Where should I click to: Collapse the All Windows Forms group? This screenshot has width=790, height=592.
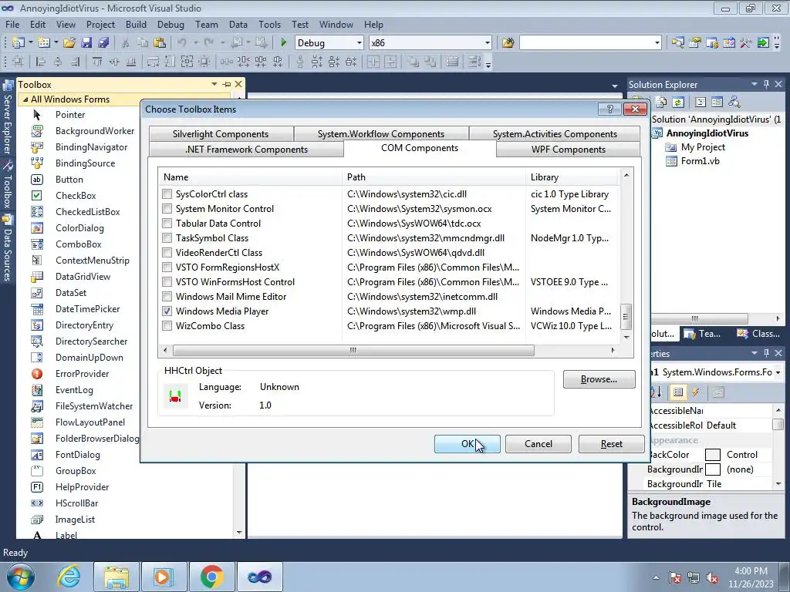pos(25,99)
